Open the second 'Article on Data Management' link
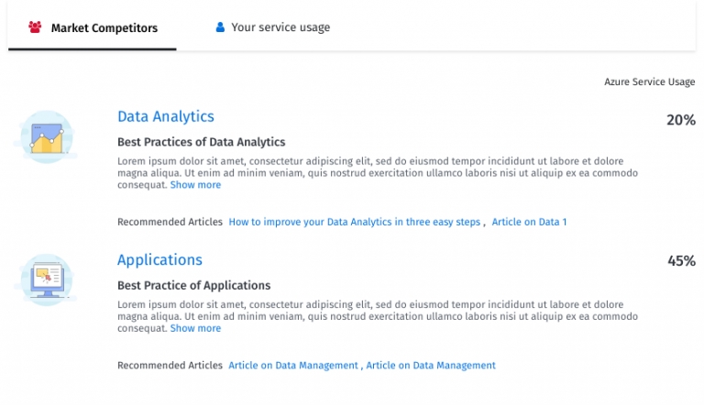This screenshot has height=405, width=704. tap(431, 366)
